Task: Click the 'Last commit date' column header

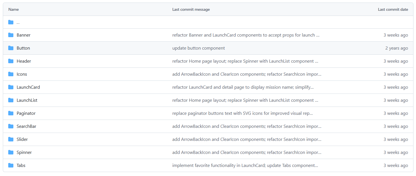Action: coord(393,10)
